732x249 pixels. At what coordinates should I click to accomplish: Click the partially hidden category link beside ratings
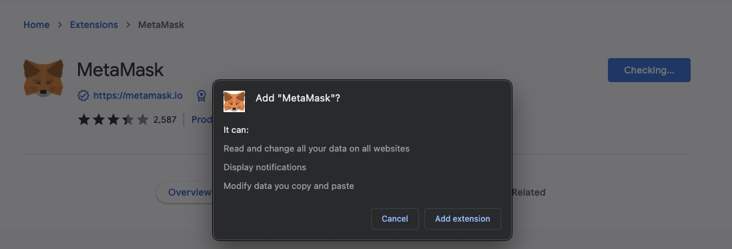[x=202, y=119]
